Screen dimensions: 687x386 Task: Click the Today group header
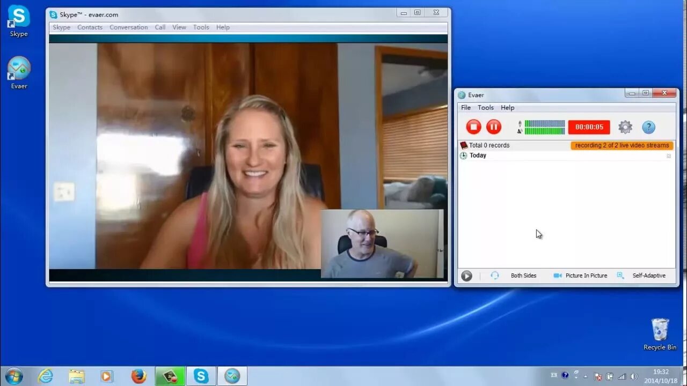pyautogui.click(x=566, y=155)
